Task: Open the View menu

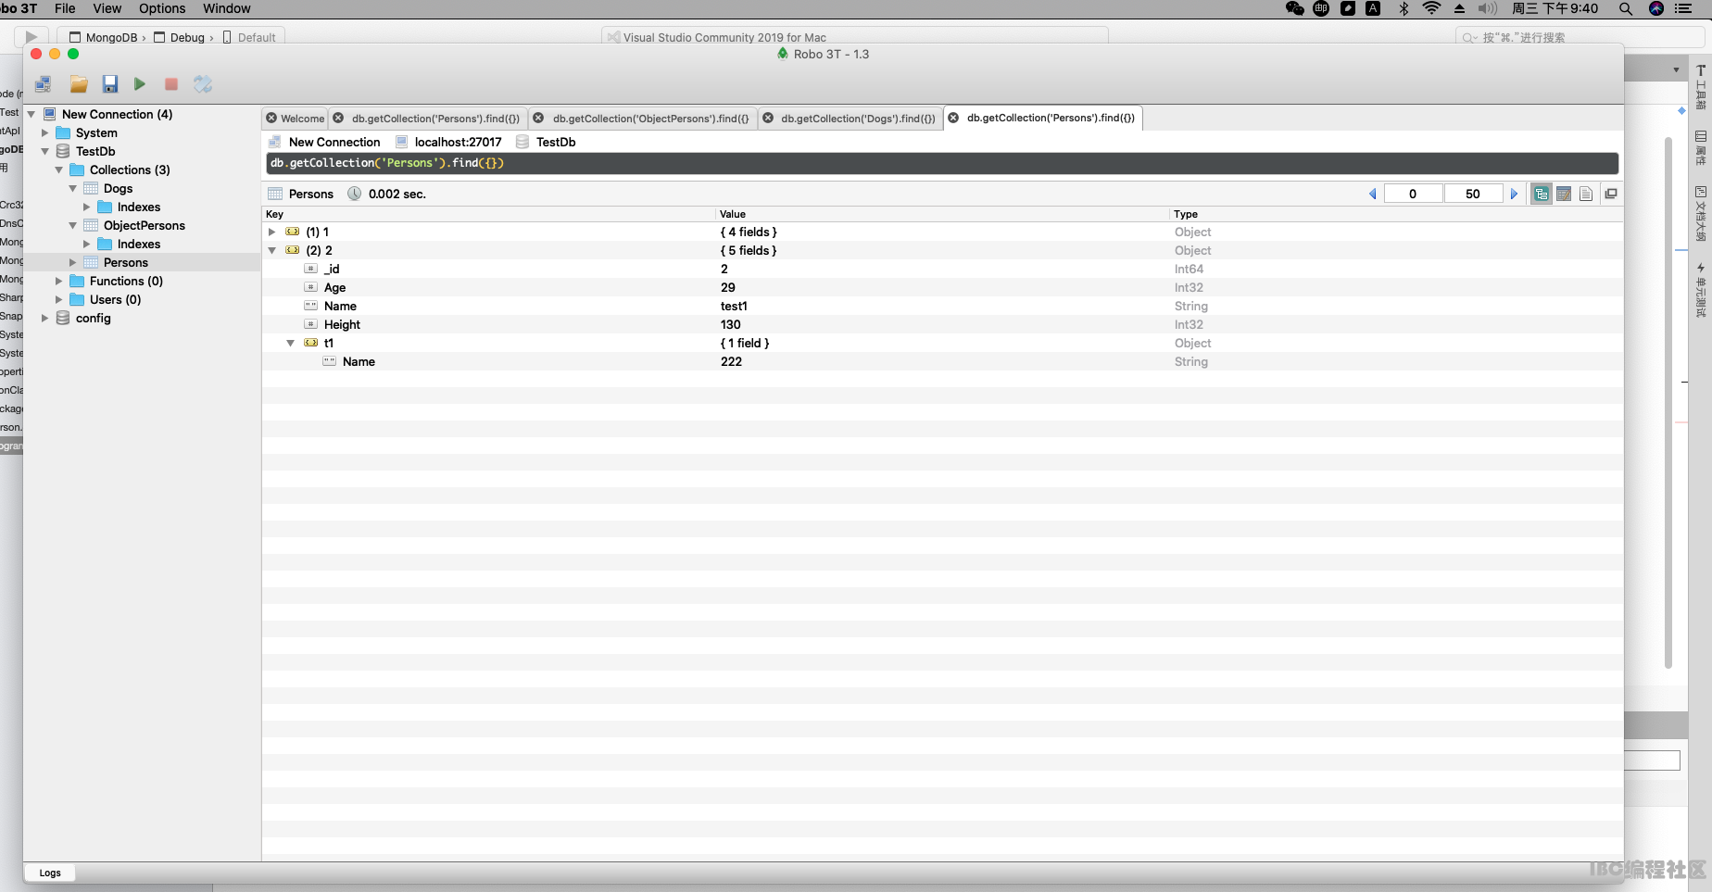Action: tap(107, 8)
